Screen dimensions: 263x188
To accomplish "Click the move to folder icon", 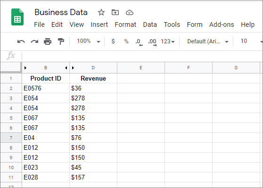I will pos(115,12).
